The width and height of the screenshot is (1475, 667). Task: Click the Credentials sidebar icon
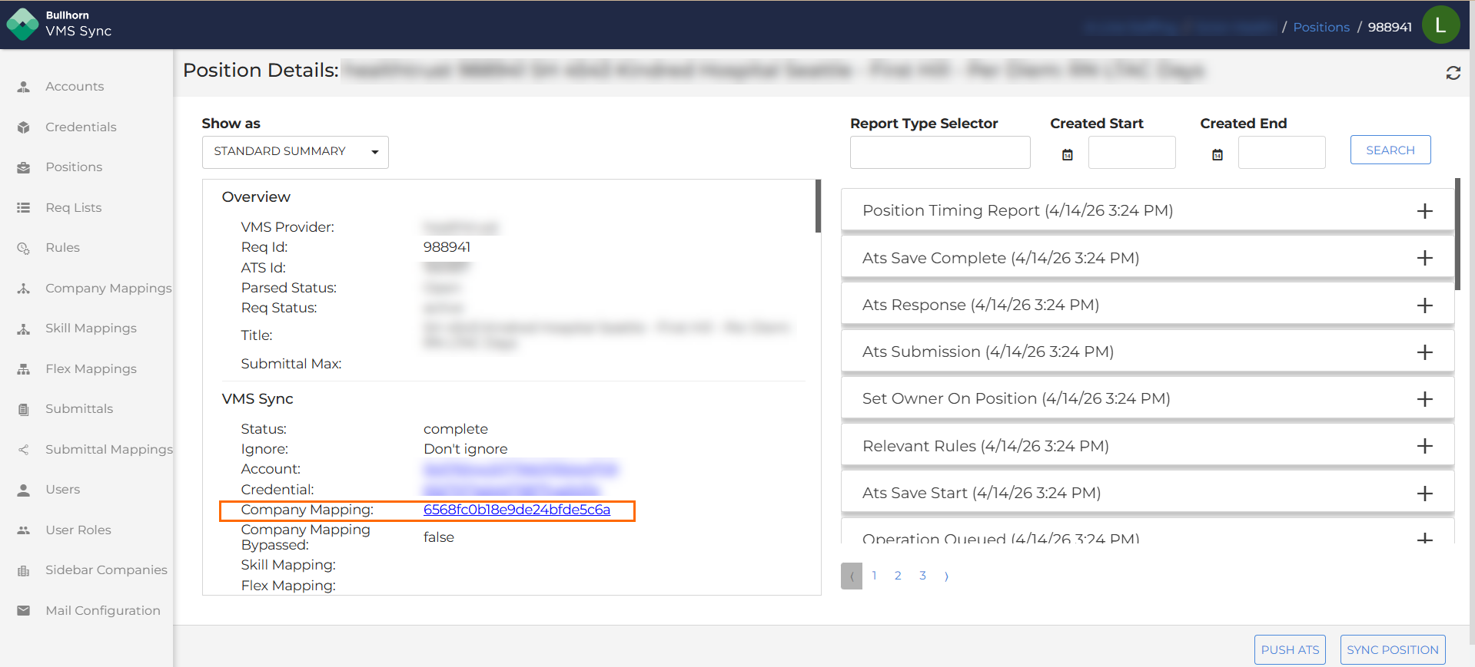(x=24, y=127)
